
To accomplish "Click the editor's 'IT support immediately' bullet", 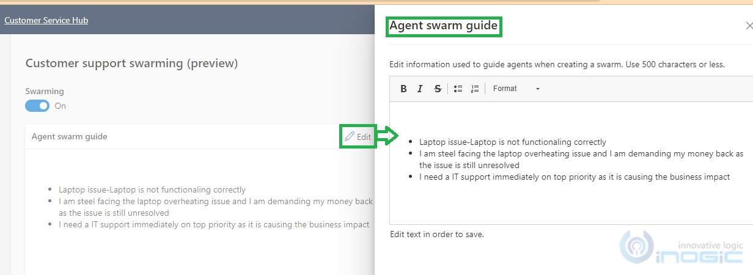I will [574, 177].
